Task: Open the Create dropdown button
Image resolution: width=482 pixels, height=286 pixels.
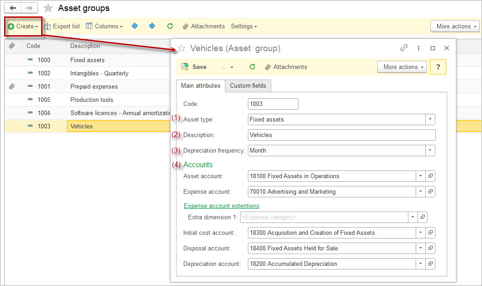Action: (x=23, y=26)
